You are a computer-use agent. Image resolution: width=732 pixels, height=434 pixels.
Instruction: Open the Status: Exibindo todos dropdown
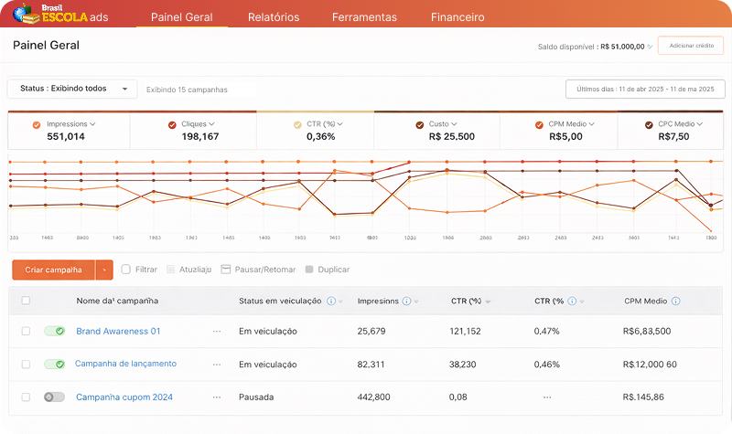coord(72,89)
